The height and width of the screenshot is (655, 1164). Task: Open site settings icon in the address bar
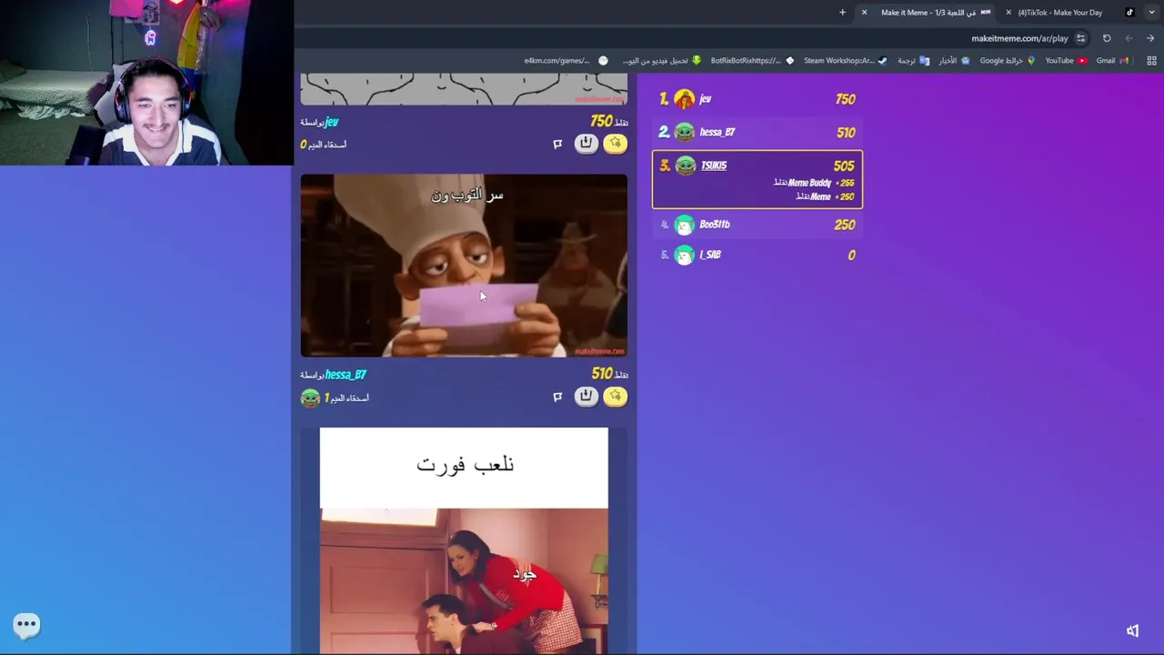tap(1080, 38)
